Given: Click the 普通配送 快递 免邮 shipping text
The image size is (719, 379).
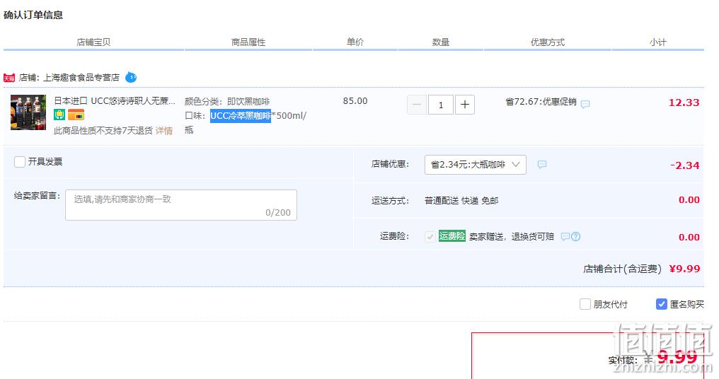Looking at the screenshot, I should coord(461,201).
